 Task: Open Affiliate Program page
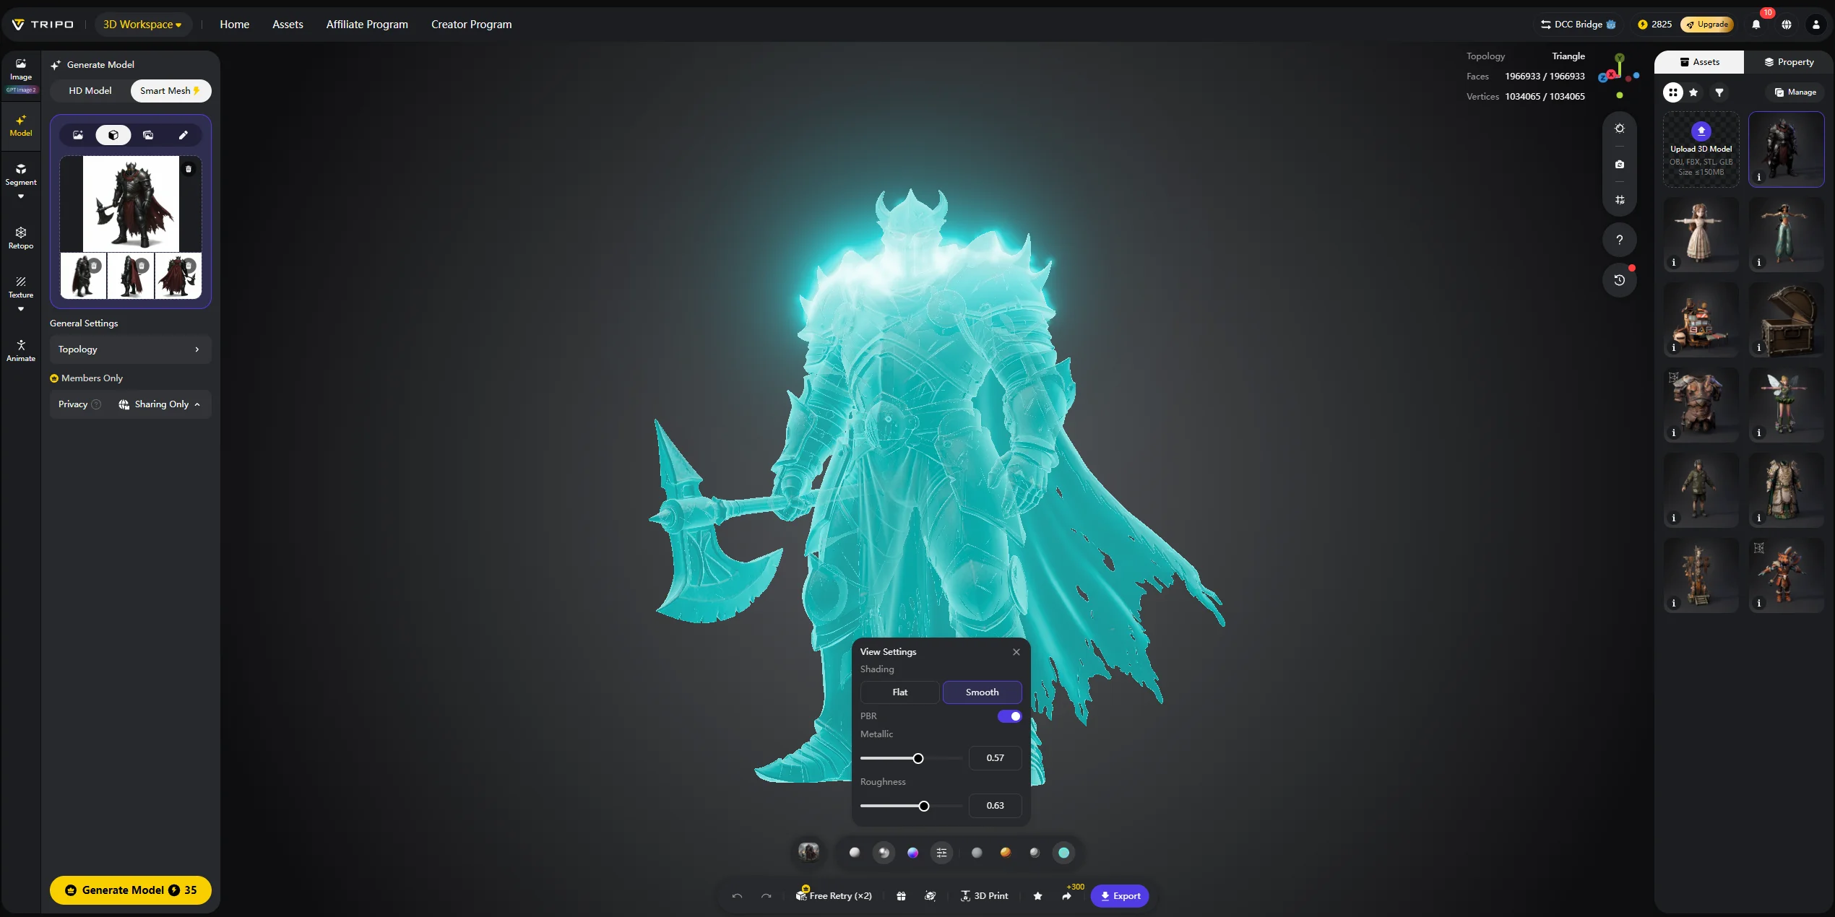[367, 25]
